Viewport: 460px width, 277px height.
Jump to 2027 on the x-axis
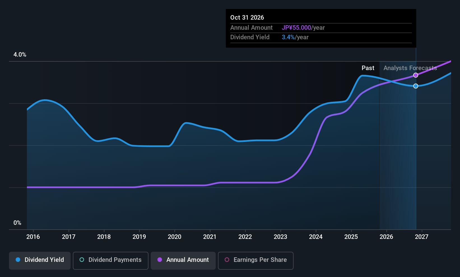(422, 237)
